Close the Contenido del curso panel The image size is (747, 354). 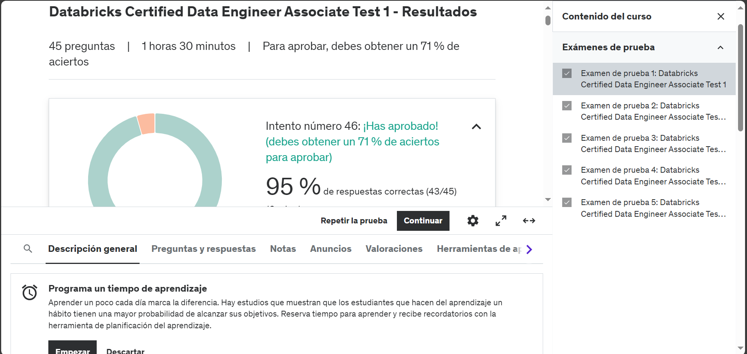(720, 16)
